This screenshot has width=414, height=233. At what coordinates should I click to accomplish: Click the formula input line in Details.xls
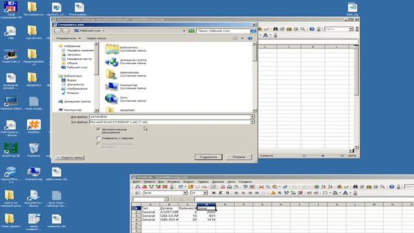tap(303, 199)
